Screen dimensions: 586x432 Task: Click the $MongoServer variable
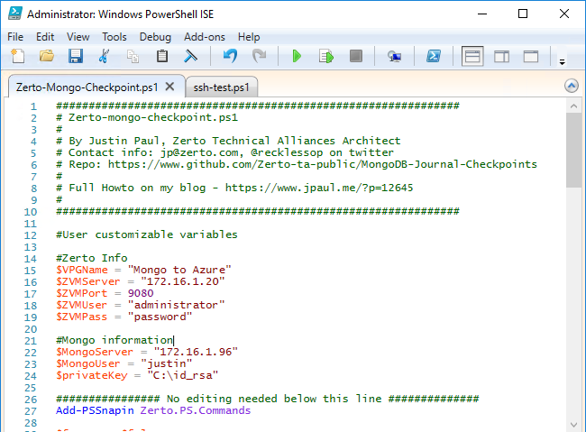coord(95,352)
